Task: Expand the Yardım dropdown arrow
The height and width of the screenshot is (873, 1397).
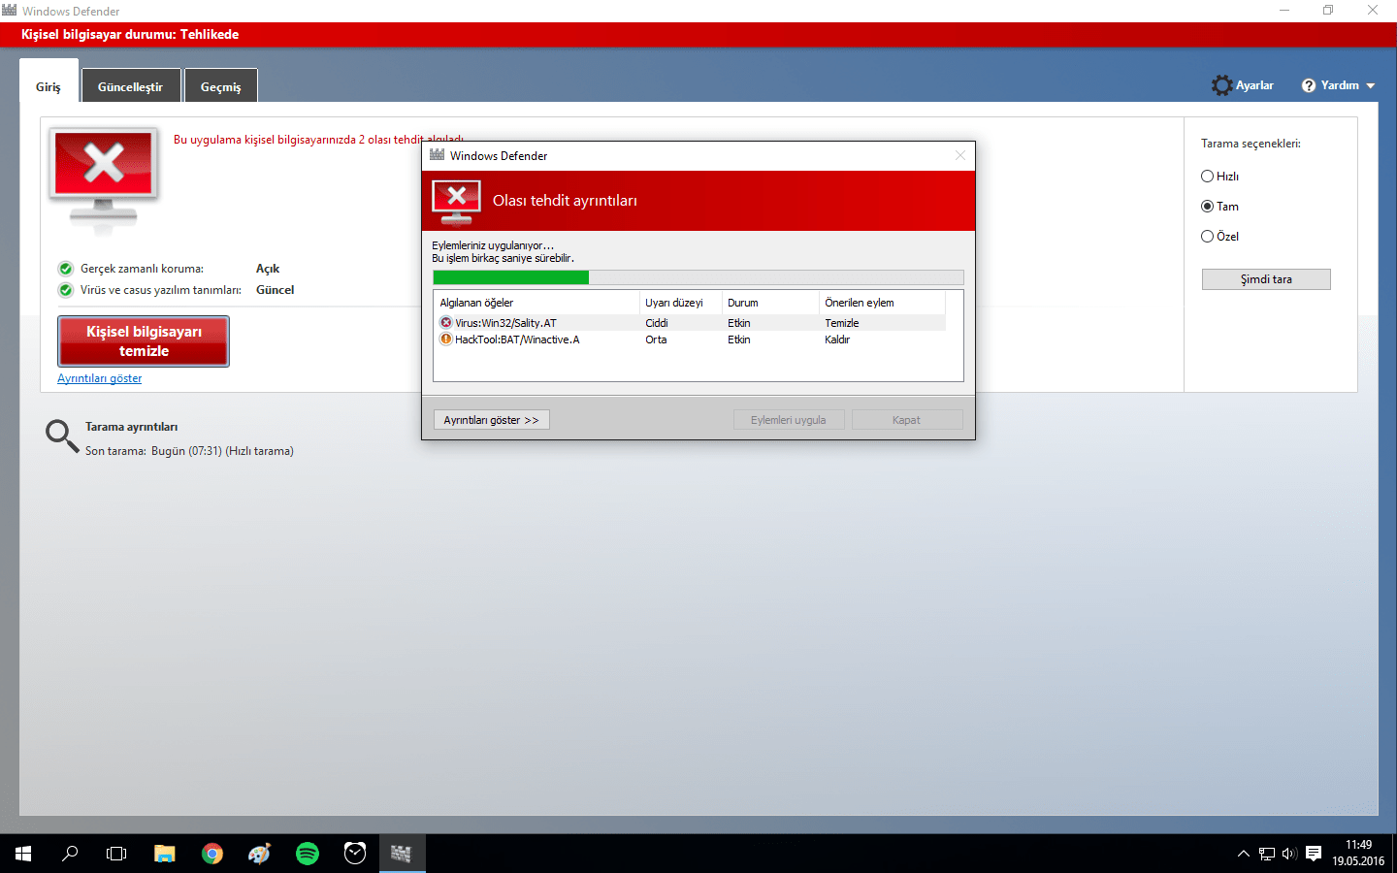Action: [1371, 86]
